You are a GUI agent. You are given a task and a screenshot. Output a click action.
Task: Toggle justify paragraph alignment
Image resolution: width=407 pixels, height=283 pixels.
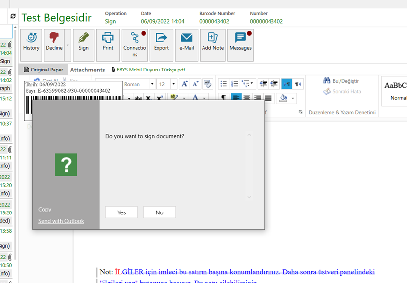[269, 98]
